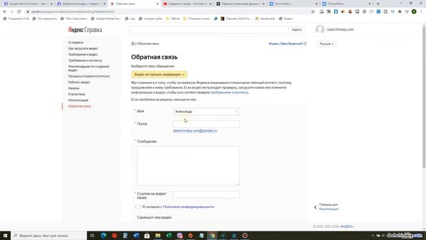
Task: Open Microsoft Store from the taskbar
Action: pyautogui.click(x=147, y=235)
